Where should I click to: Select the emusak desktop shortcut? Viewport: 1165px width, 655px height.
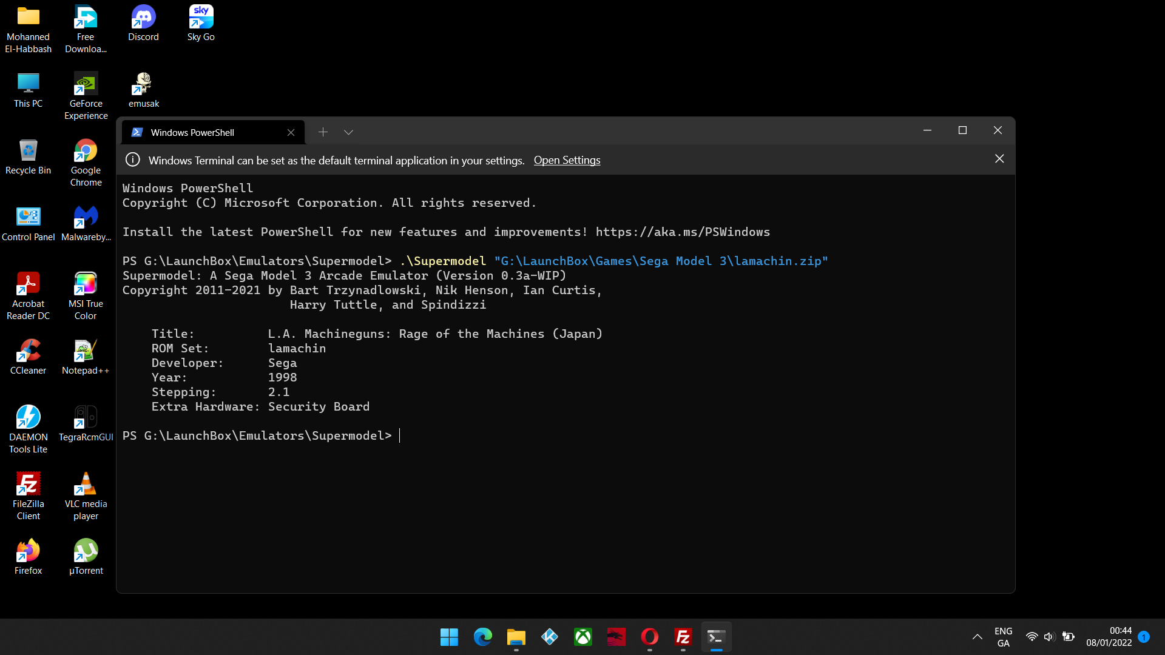point(143,91)
